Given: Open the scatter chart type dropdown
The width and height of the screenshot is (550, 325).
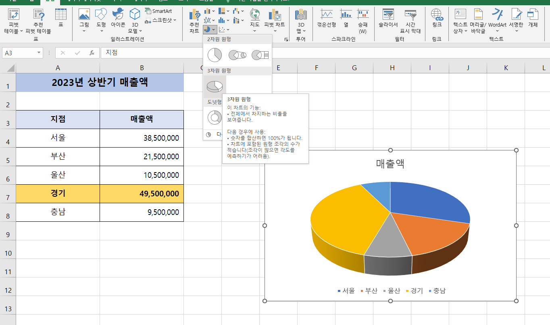Looking at the screenshot, I should tap(224, 29).
